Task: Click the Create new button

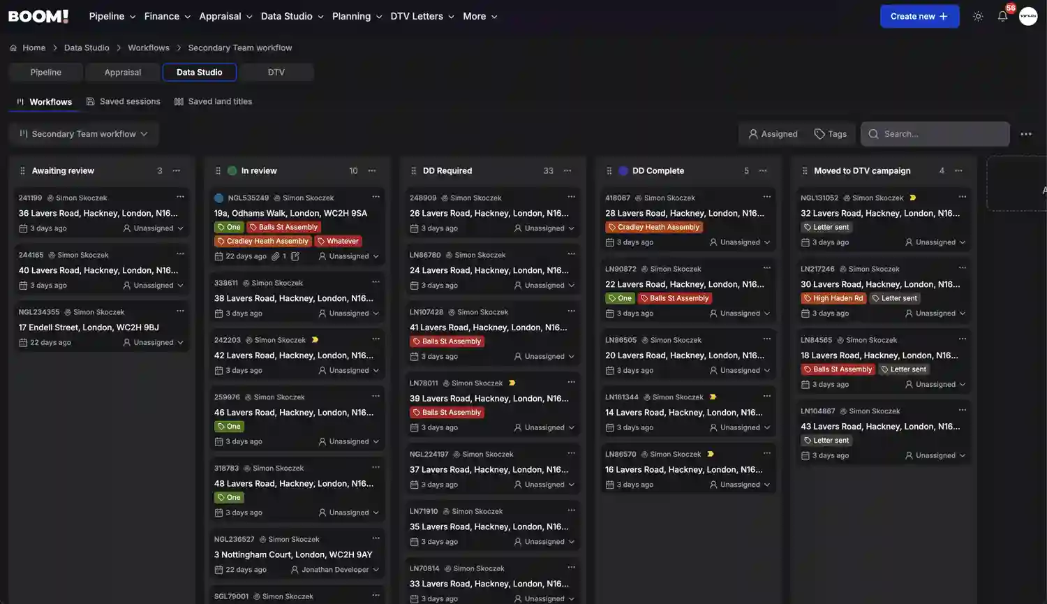Action: pyautogui.click(x=919, y=16)
